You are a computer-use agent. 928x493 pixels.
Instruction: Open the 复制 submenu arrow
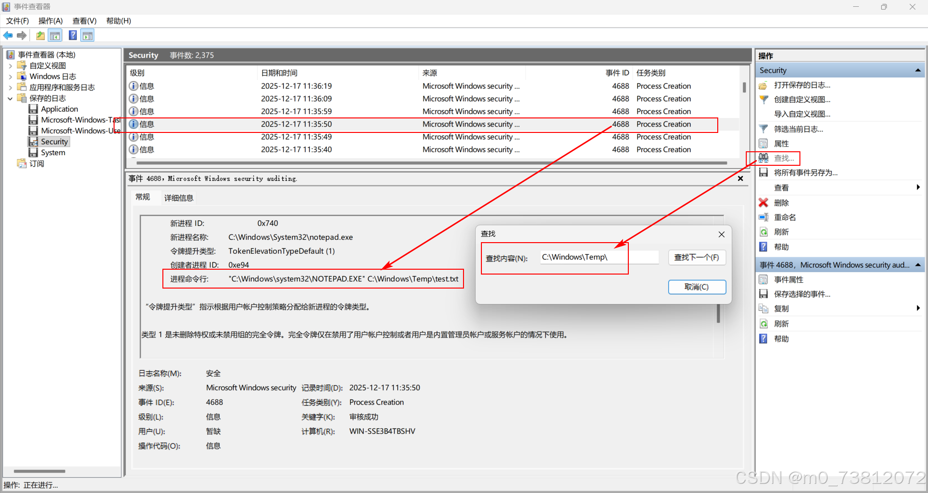(x=918, y=308)
